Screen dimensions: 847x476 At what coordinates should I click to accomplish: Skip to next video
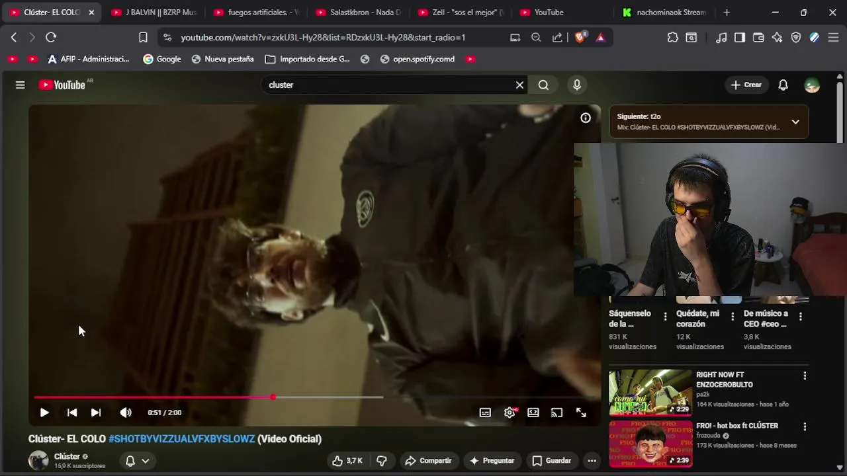pos(96,413)
